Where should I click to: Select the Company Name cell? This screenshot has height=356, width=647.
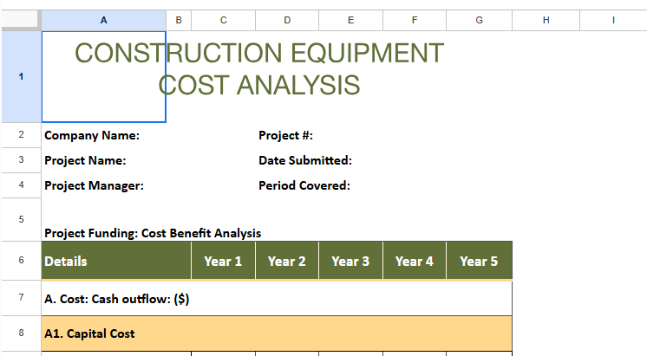(x=92, y=135)
